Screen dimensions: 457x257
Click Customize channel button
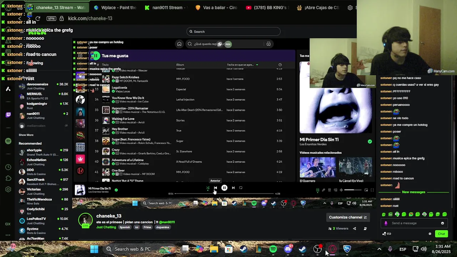tap(348, 217)
